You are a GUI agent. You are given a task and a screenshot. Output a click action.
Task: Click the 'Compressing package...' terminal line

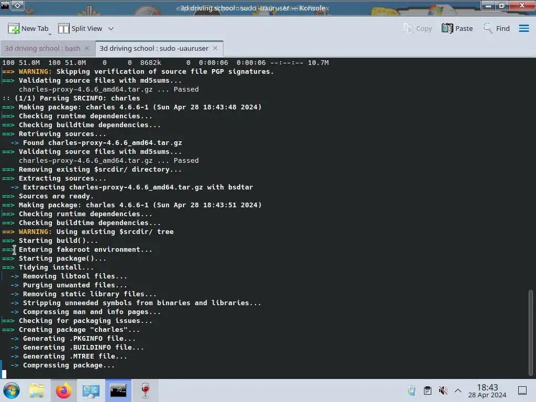point(69,365)
